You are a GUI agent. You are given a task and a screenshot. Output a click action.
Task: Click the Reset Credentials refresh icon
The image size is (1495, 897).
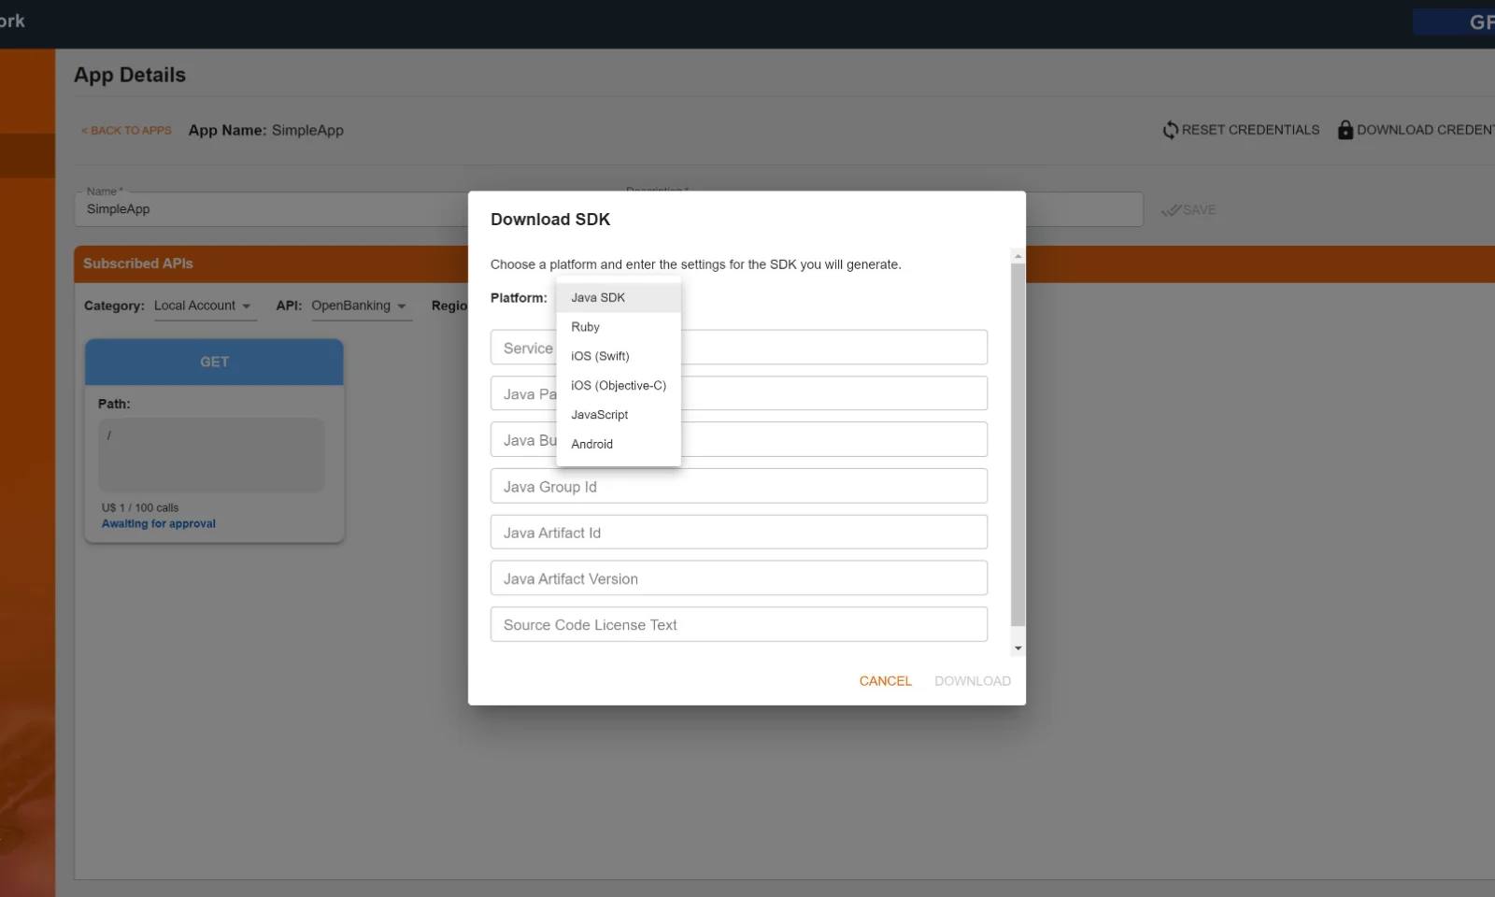(1171, 130)
